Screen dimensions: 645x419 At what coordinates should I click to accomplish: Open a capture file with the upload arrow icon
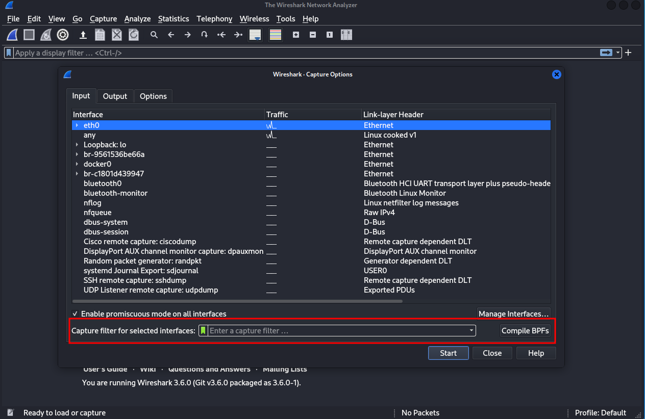click(83, 35)
